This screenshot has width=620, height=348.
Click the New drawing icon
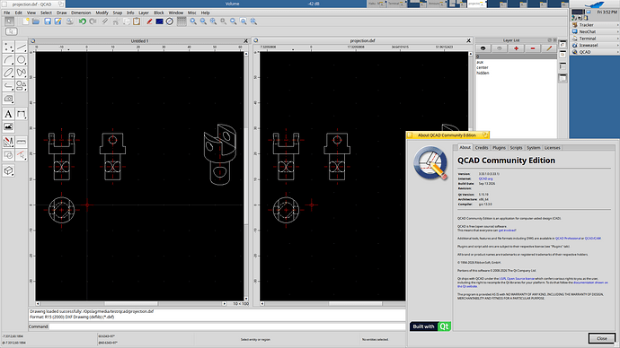point(26,22)
